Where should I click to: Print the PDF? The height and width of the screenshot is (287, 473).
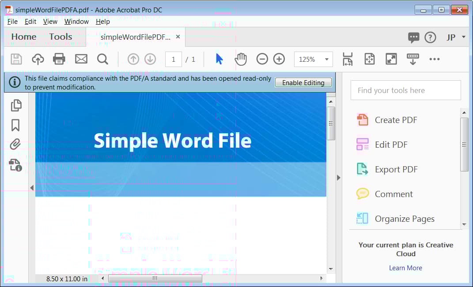pos(59,59)
